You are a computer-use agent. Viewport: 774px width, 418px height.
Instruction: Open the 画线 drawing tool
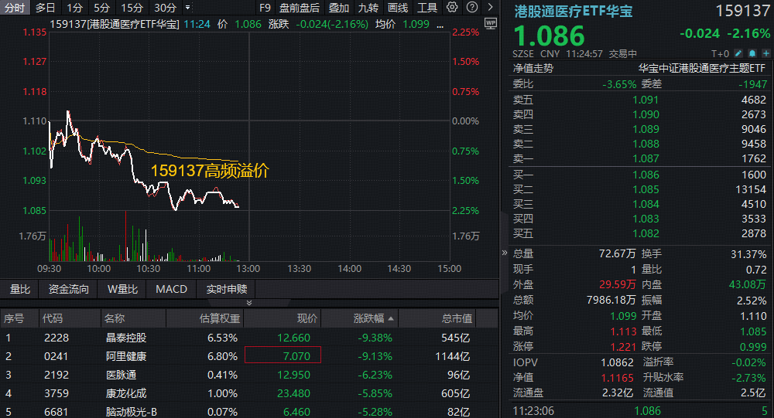397,8
